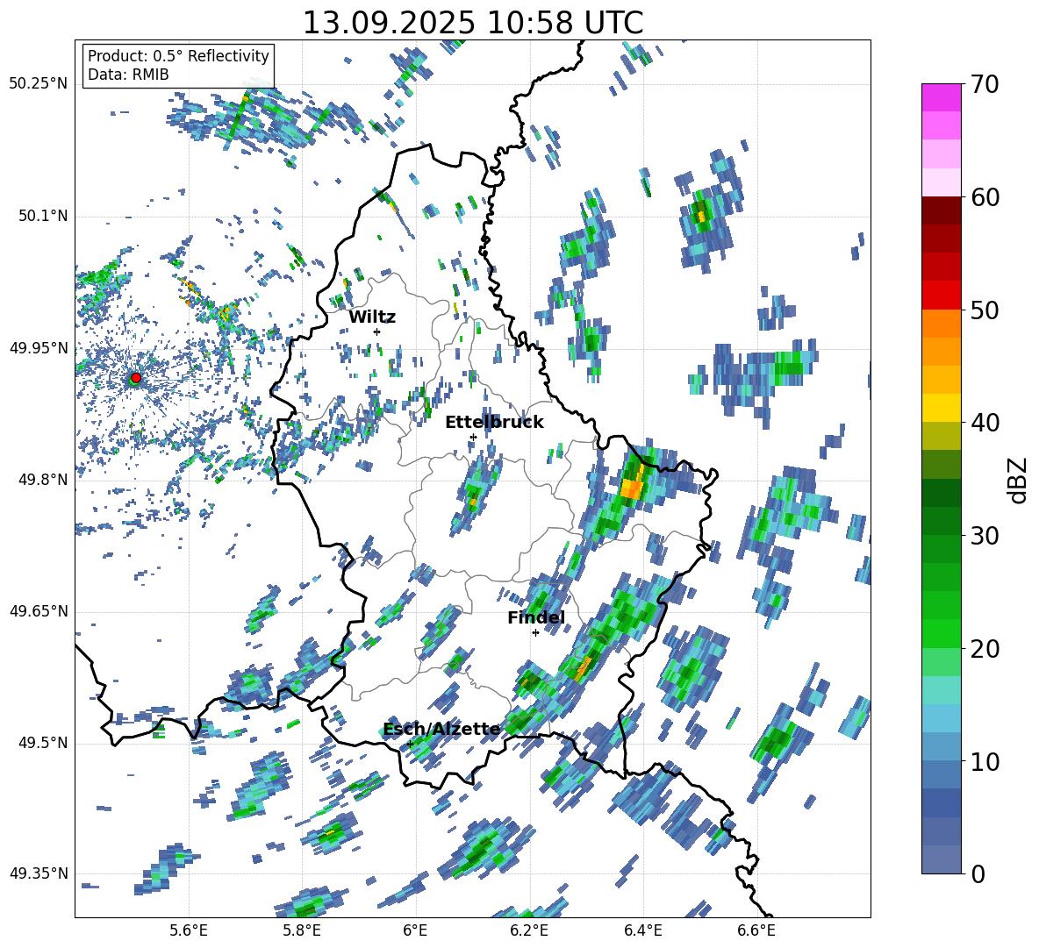Click the orange colorbar segment below 50
Screen dimensions: 1039x948
941,324
